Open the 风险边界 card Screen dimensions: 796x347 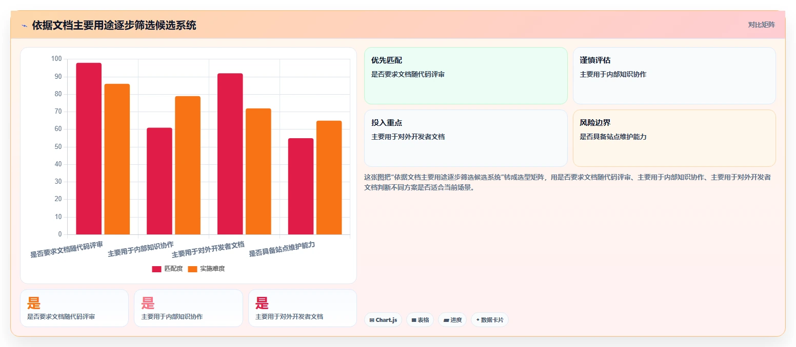point(674,138)
